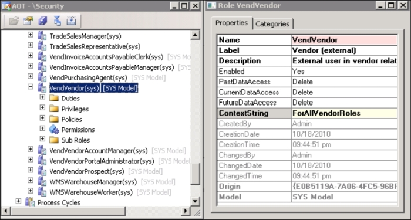Viewport: 411px width, 220px height.
Task: Click the Role VendVendor window title icon
Action: 211,5
